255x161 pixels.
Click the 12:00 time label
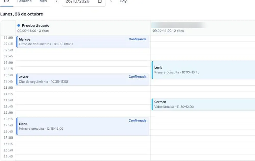[8, 113]
